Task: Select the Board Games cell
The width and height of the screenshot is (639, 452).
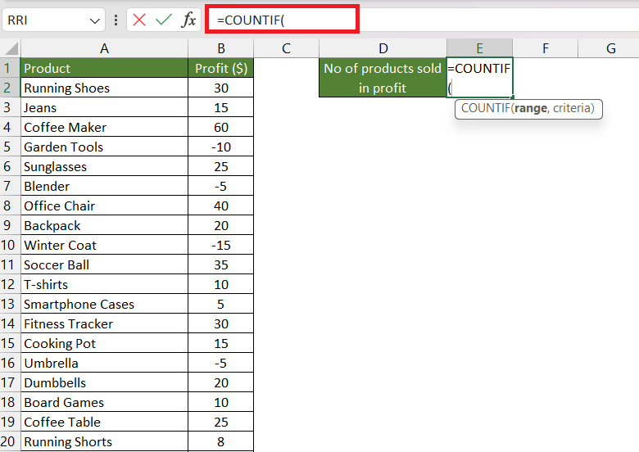Action: click(x=104, y=402)
